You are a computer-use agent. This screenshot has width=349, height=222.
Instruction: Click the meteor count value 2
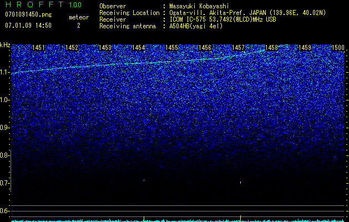79,26
